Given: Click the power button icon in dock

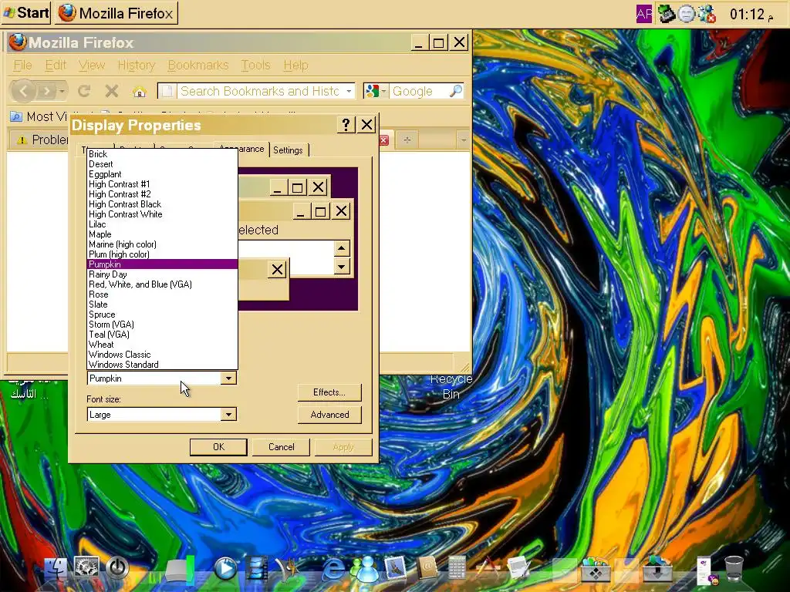Looking at the screenshot, I should 117,569.
